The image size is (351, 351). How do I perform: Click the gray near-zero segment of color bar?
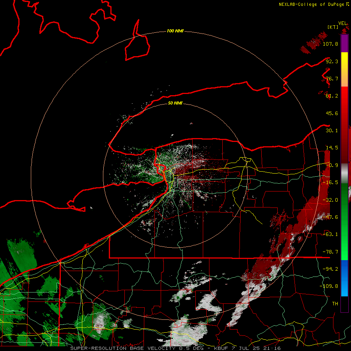[x=344, y=174]
